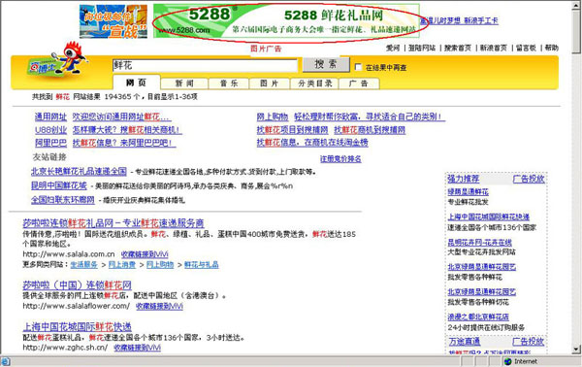
Task: Open result 莎啦啦（中国）连锁鲜花网
Action: pyautogui.click(x=78, y=285)
